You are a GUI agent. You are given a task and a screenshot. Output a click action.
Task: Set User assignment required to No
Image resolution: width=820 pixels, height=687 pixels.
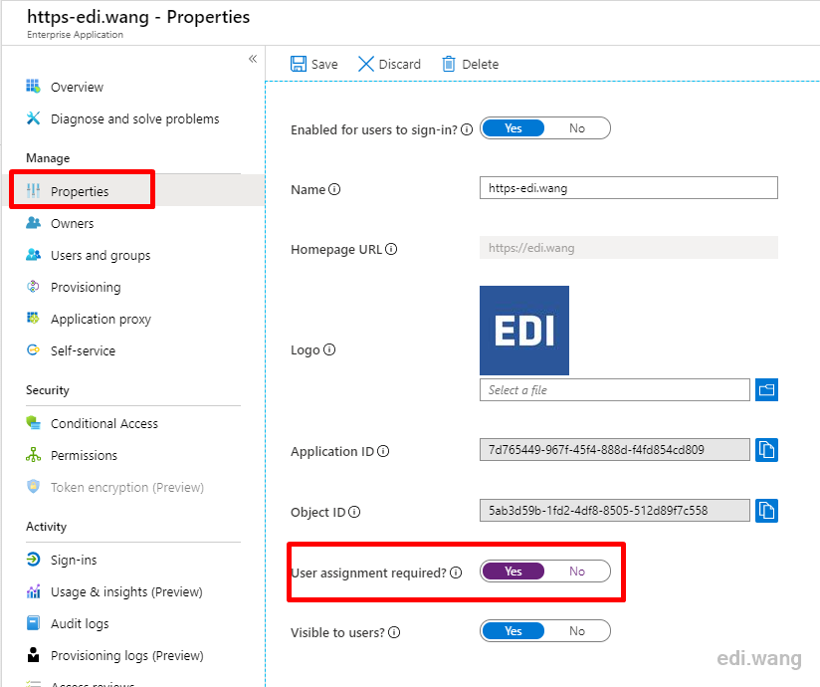click(577, 571)
